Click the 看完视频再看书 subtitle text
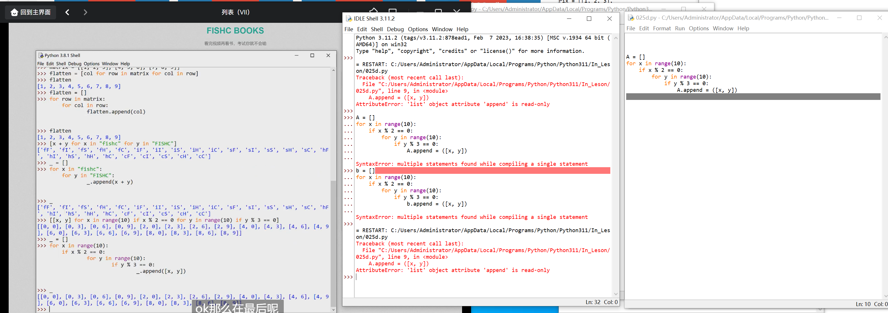 [235, 43]
